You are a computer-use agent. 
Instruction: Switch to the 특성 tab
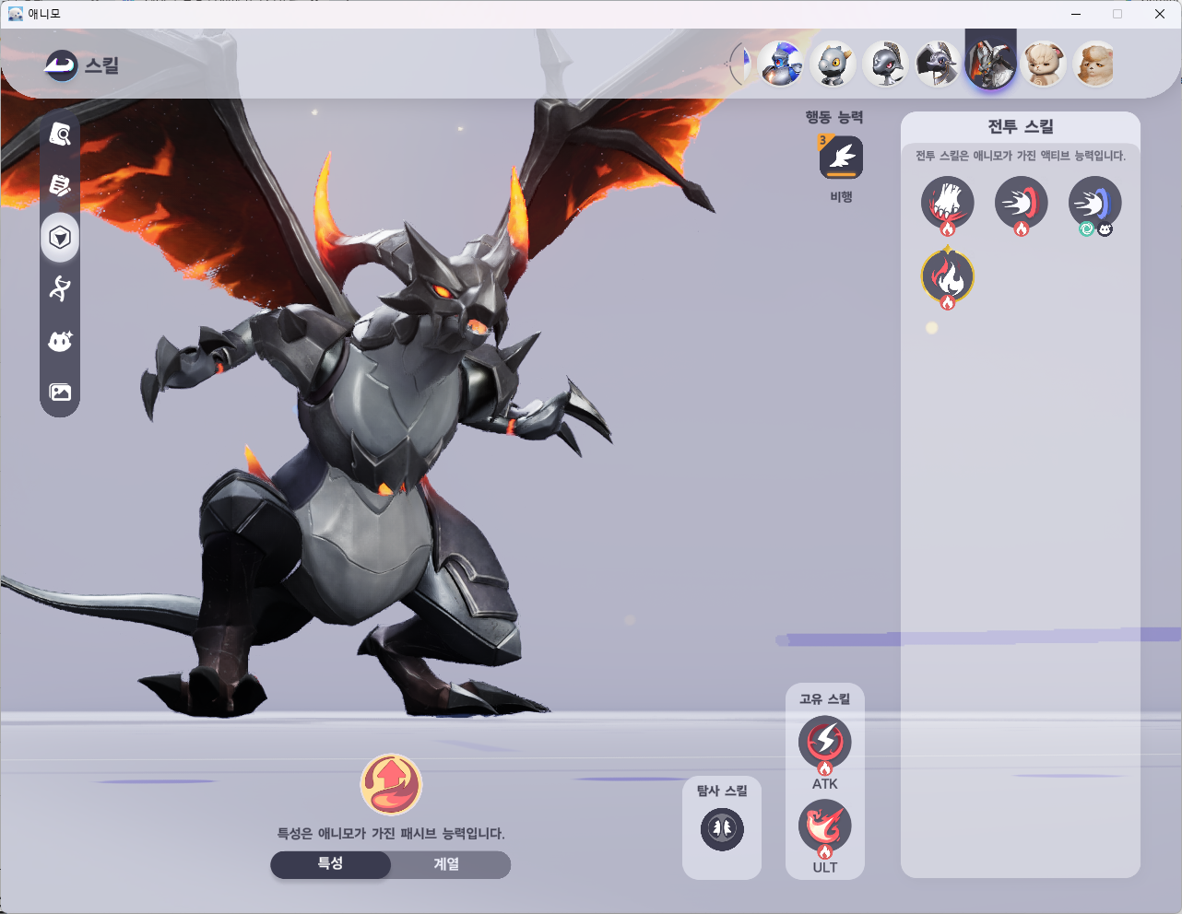(x=330, y=864)
